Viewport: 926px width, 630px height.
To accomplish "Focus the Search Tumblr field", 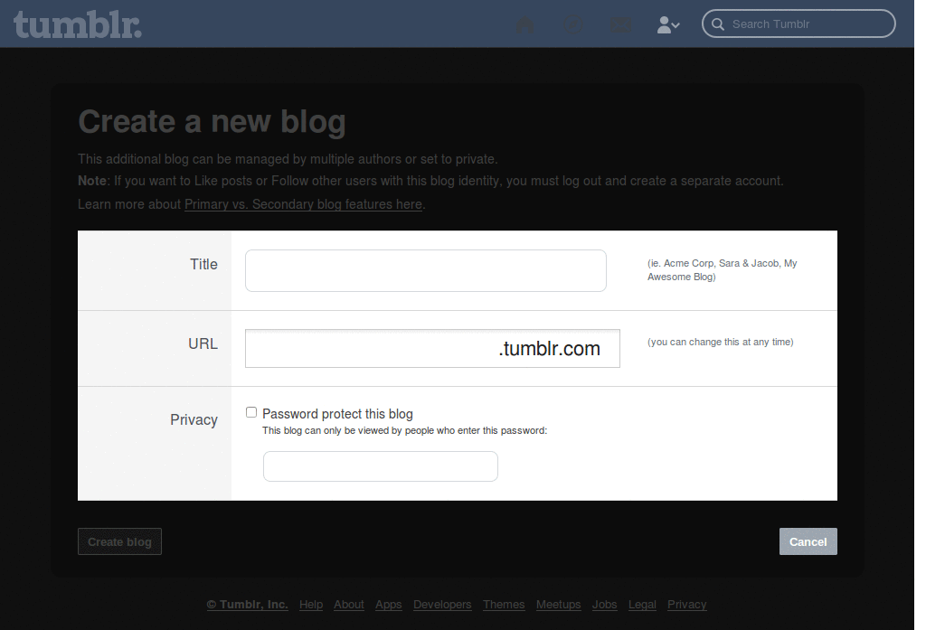I will pos(798,24).
